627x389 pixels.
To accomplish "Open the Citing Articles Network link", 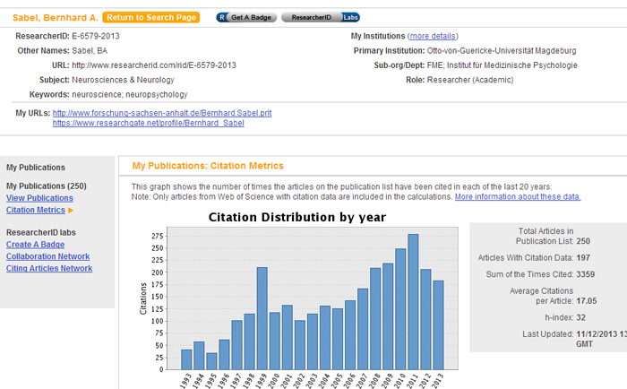I will click(x=49, y=269).
